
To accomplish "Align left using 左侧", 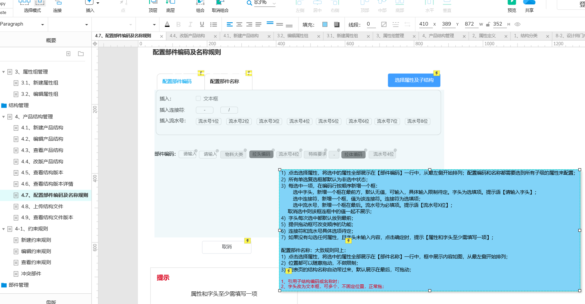I will [x=300, y=6].
